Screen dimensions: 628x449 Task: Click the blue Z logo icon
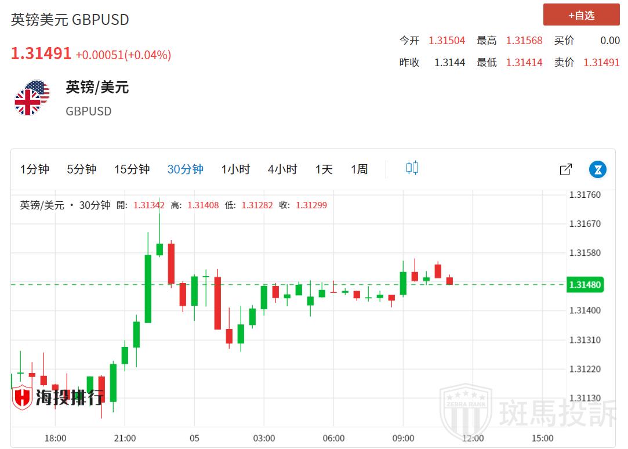(x=597, y=169)
